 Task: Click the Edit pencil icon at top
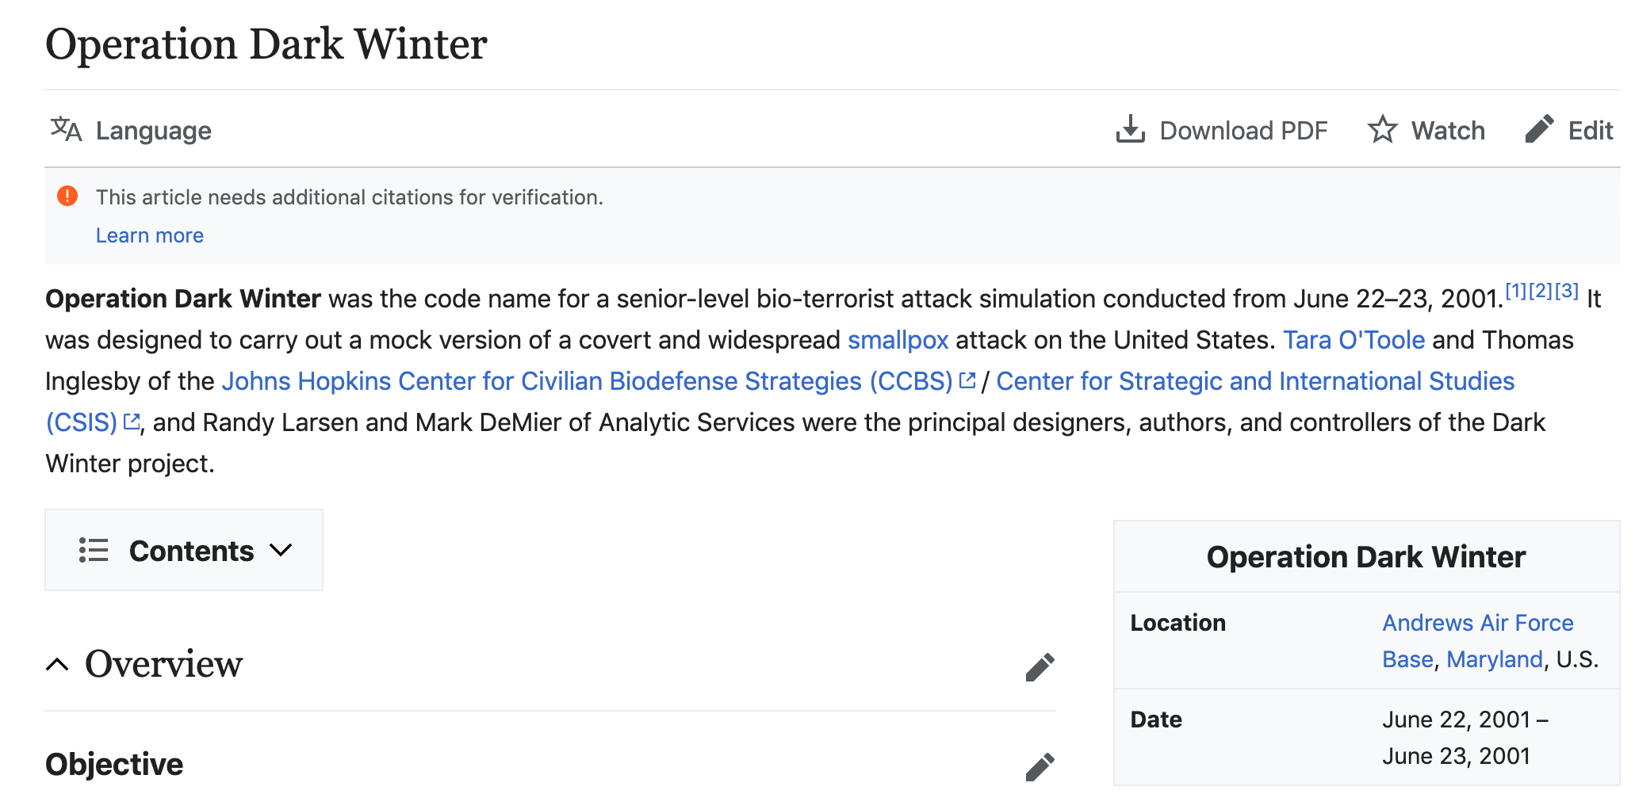(1538, 129)
